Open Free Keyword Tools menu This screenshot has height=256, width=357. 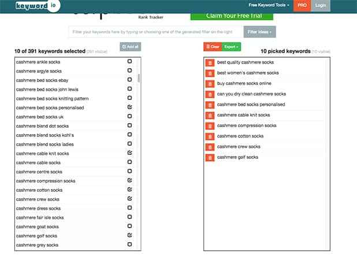(x=273, y=5)
